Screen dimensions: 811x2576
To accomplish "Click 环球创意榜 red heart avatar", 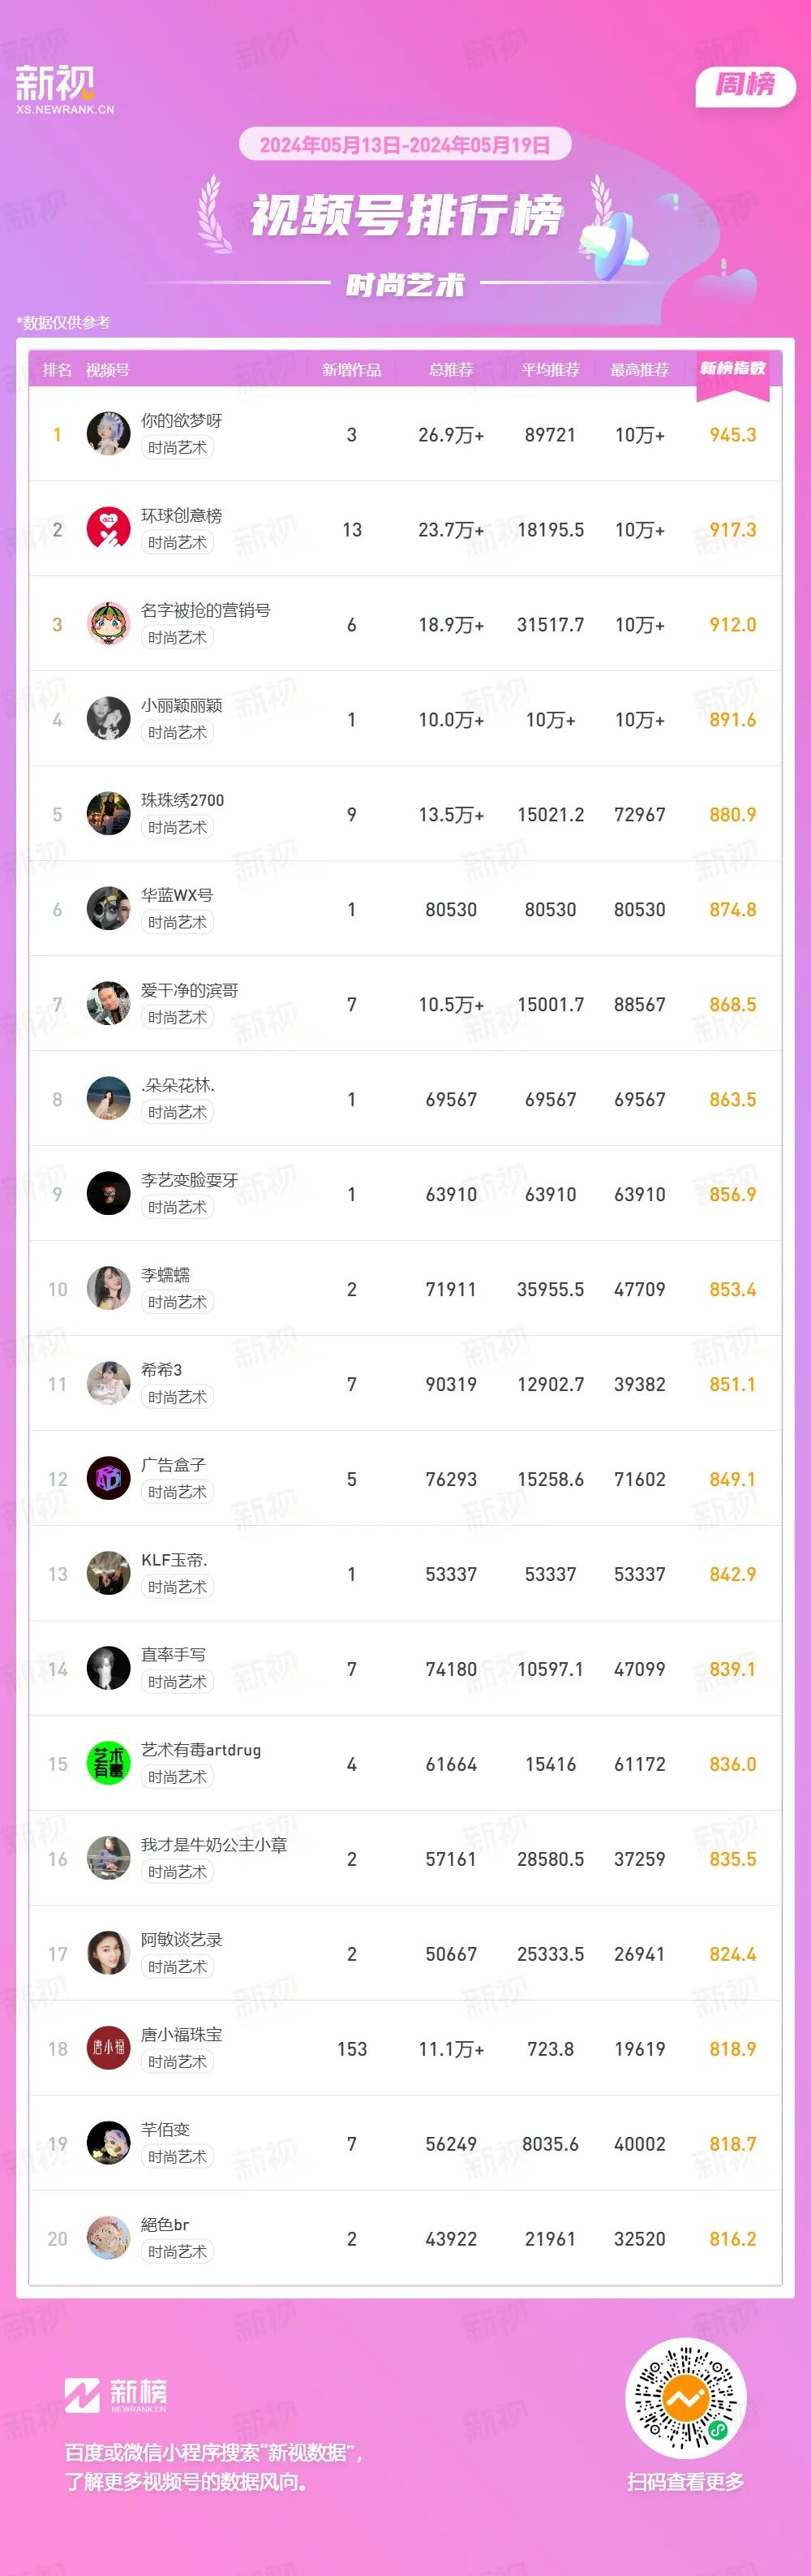I will click(109, 529).
